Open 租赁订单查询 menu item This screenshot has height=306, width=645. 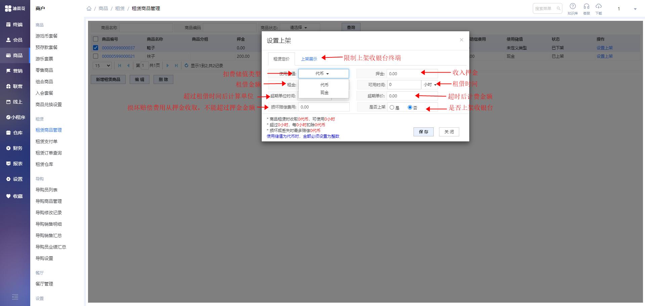49,153
